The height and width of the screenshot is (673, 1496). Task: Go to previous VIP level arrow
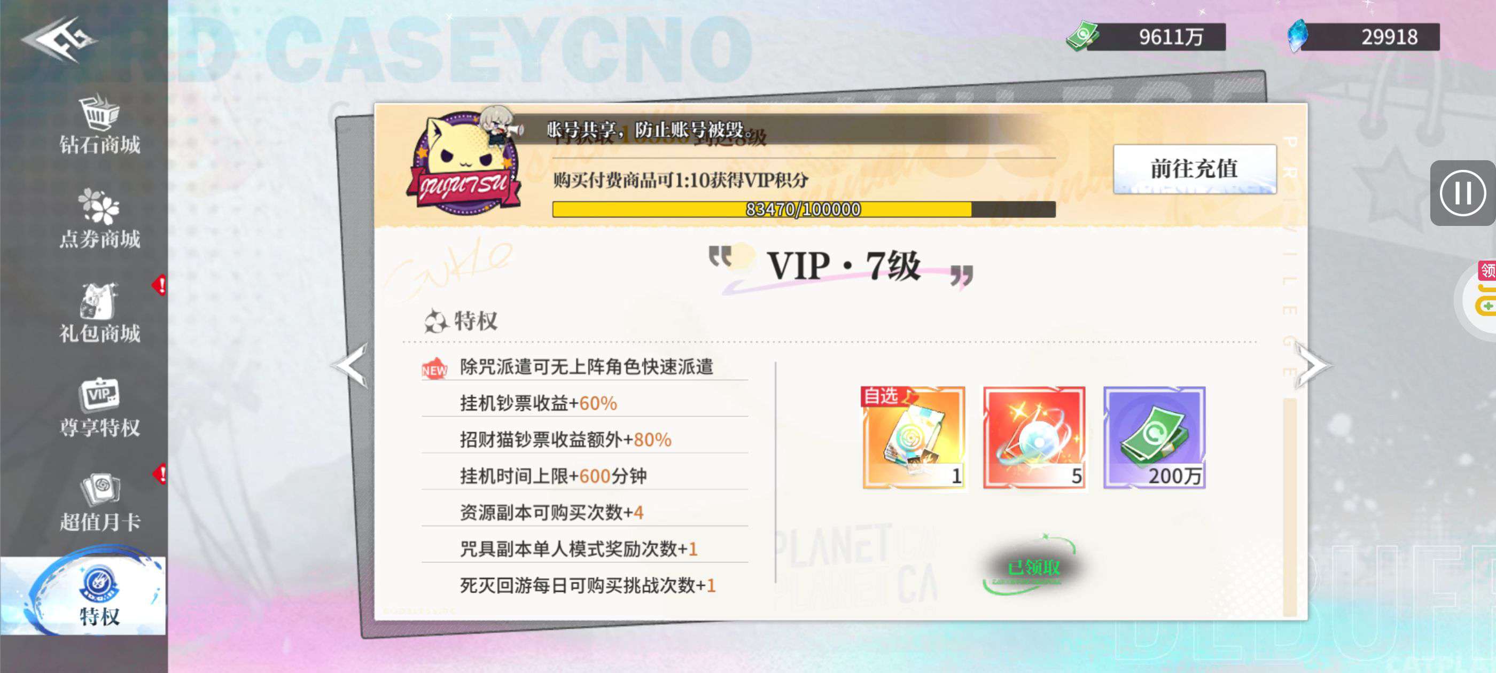pos(350,365)
